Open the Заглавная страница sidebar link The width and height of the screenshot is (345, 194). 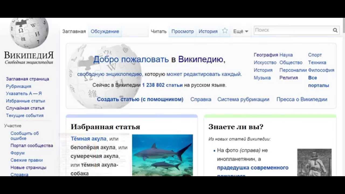click(x=27, y=79)
